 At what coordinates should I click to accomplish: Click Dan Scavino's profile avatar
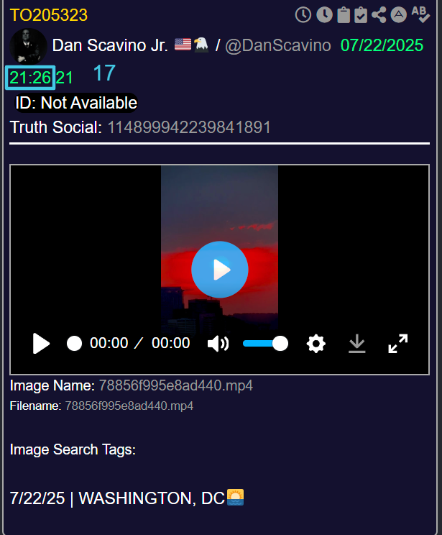(x=28, y=47)
